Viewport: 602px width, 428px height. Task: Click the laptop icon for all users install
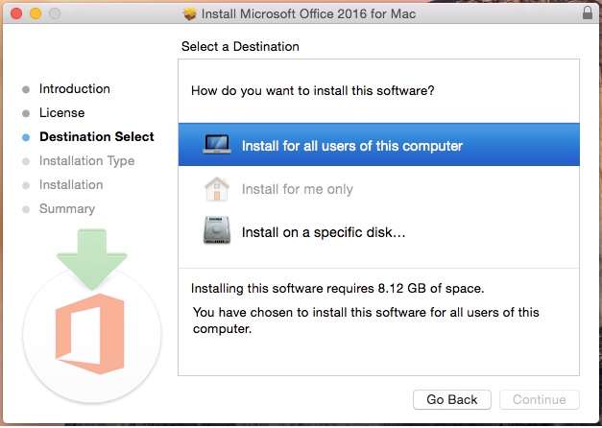217,145
